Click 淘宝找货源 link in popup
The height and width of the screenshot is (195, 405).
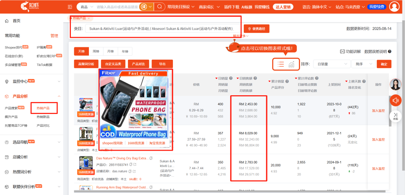click(x=157, y=143)
